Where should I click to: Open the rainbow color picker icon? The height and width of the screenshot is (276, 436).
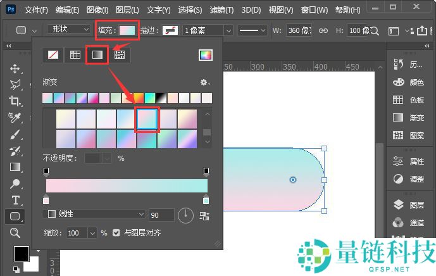205,55
